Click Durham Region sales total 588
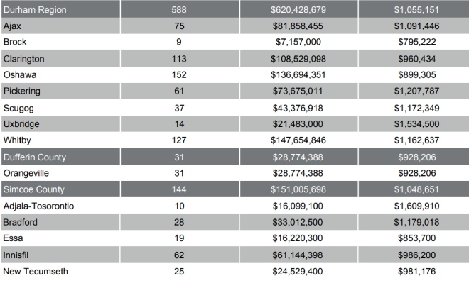The height and width of the screenshot is (283, 469). pos(179,9)
